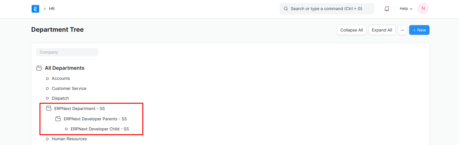
Task: Click the ERPNext Department - SS folder icon
Action: tap(49, 108)
